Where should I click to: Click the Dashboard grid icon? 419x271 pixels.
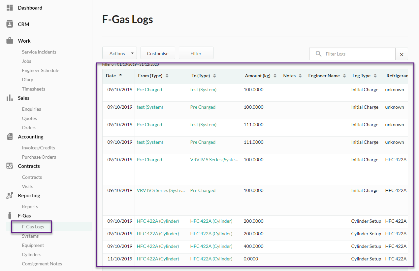[x=10, y=8]
